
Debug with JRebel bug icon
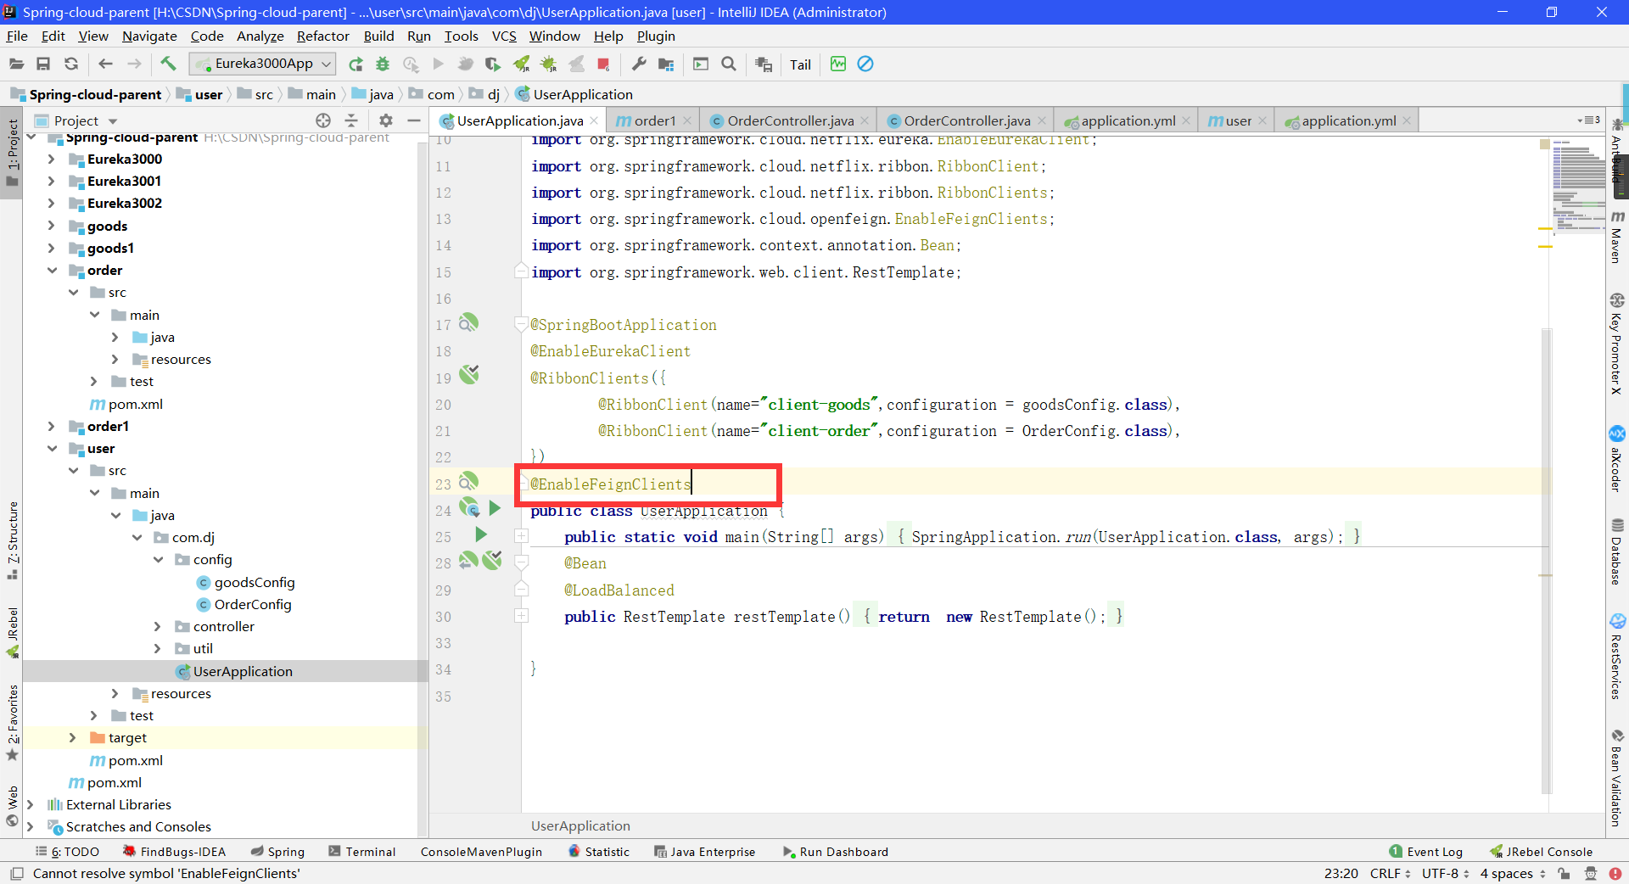(x=548, y=64)
